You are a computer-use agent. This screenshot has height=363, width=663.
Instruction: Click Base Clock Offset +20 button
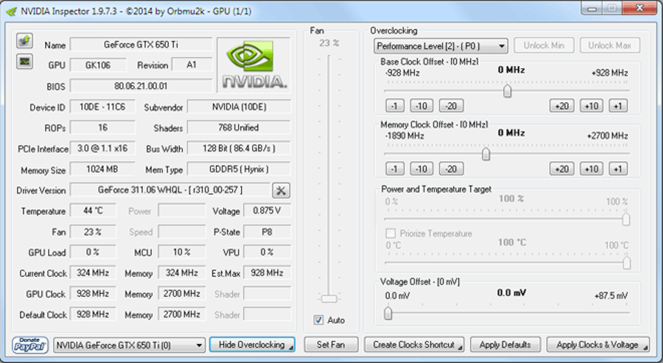pos(562,106)
